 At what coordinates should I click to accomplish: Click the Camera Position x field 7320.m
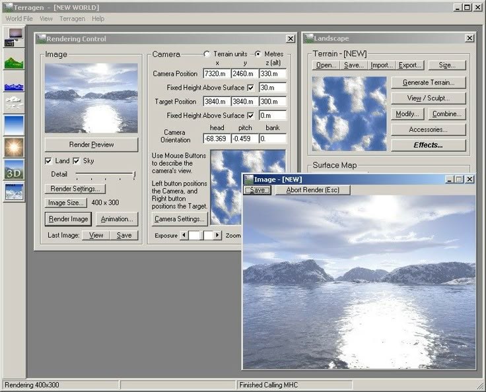pyautogui.click(x=217, y=73)
